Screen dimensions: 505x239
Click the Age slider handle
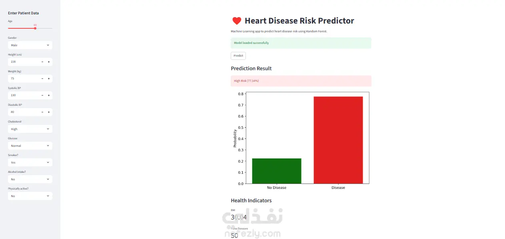pos(35,28)
